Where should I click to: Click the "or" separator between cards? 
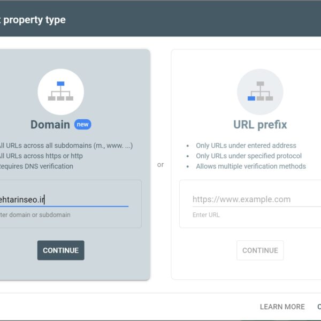(x=160, y=165)
